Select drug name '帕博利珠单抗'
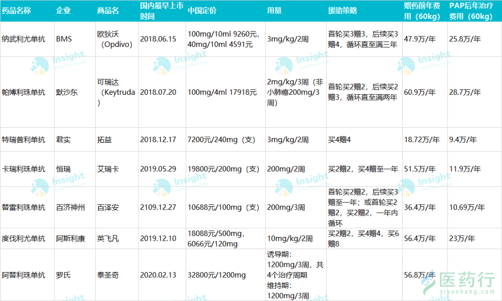 pyautogui.click(x=23, y=92)
